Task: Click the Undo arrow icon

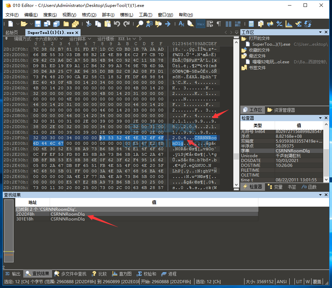Action: [x=117, y=24]
